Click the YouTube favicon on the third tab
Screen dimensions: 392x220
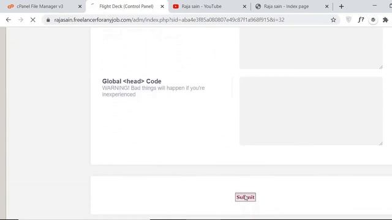pos(176,7)
